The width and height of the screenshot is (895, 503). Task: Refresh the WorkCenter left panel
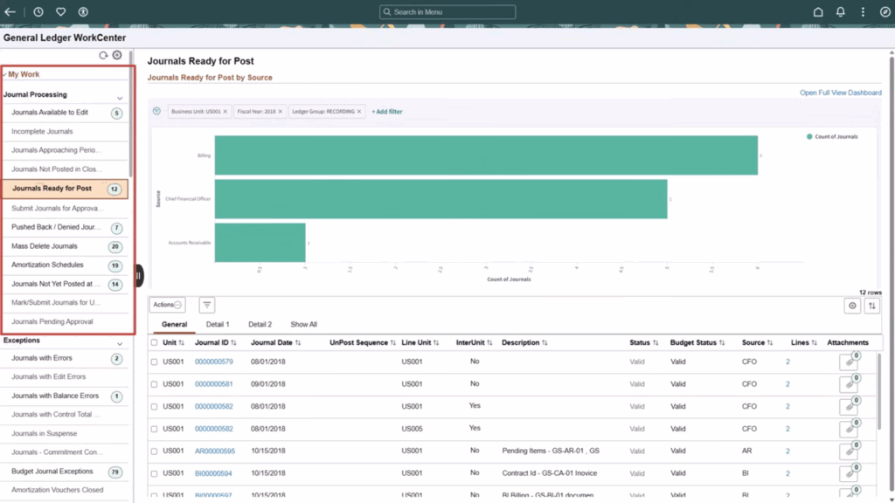103,55
